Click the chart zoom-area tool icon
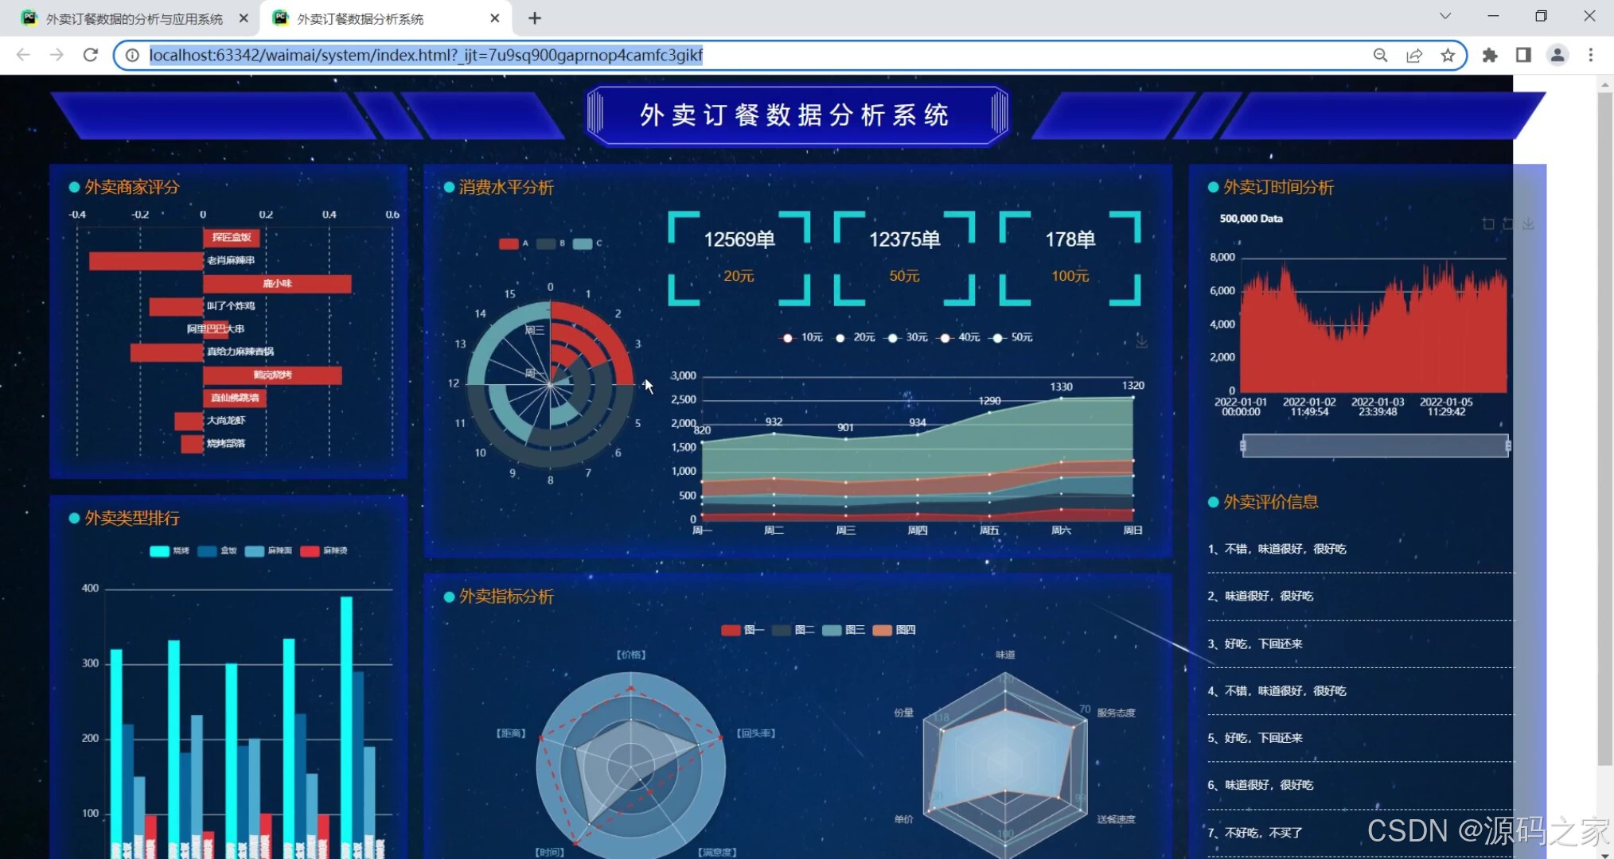1614x859 pixels. coord(1488,224)
